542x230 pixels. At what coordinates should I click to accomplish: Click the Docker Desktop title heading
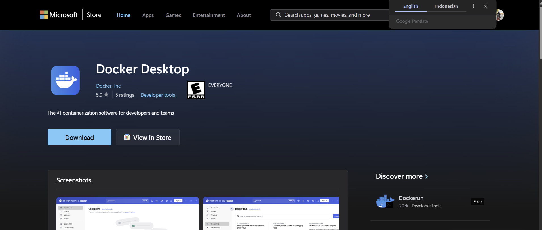(x=142, y=69)
